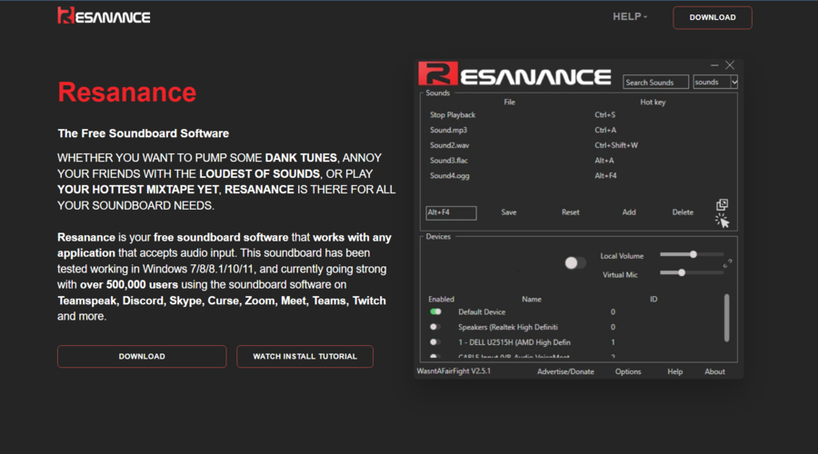Screen dimensions: 818x454
Task: Select the Sound3.flac entry
Action: (x=449, y=161)
